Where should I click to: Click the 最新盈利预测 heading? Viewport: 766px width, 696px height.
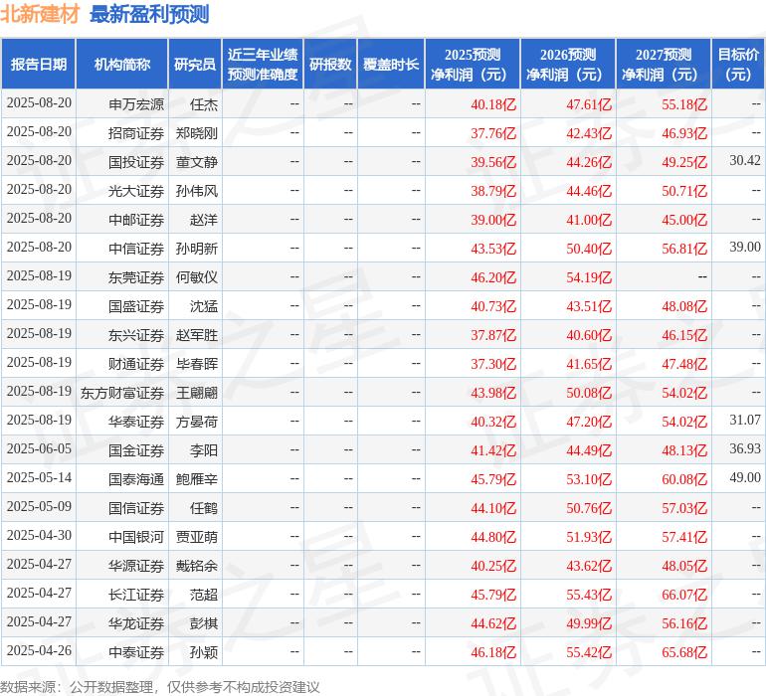149,14
